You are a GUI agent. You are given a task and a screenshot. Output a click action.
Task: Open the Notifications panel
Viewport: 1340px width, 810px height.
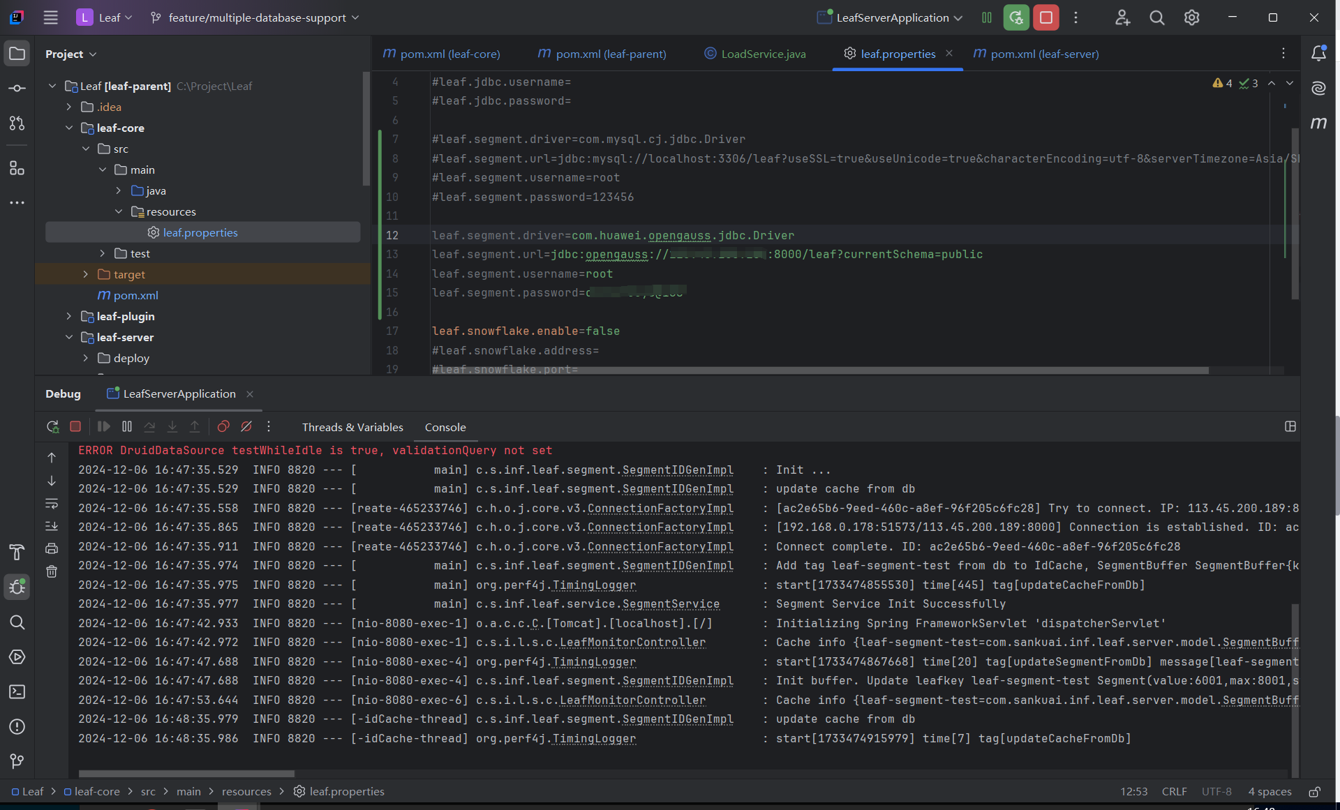coord(1318,54)
